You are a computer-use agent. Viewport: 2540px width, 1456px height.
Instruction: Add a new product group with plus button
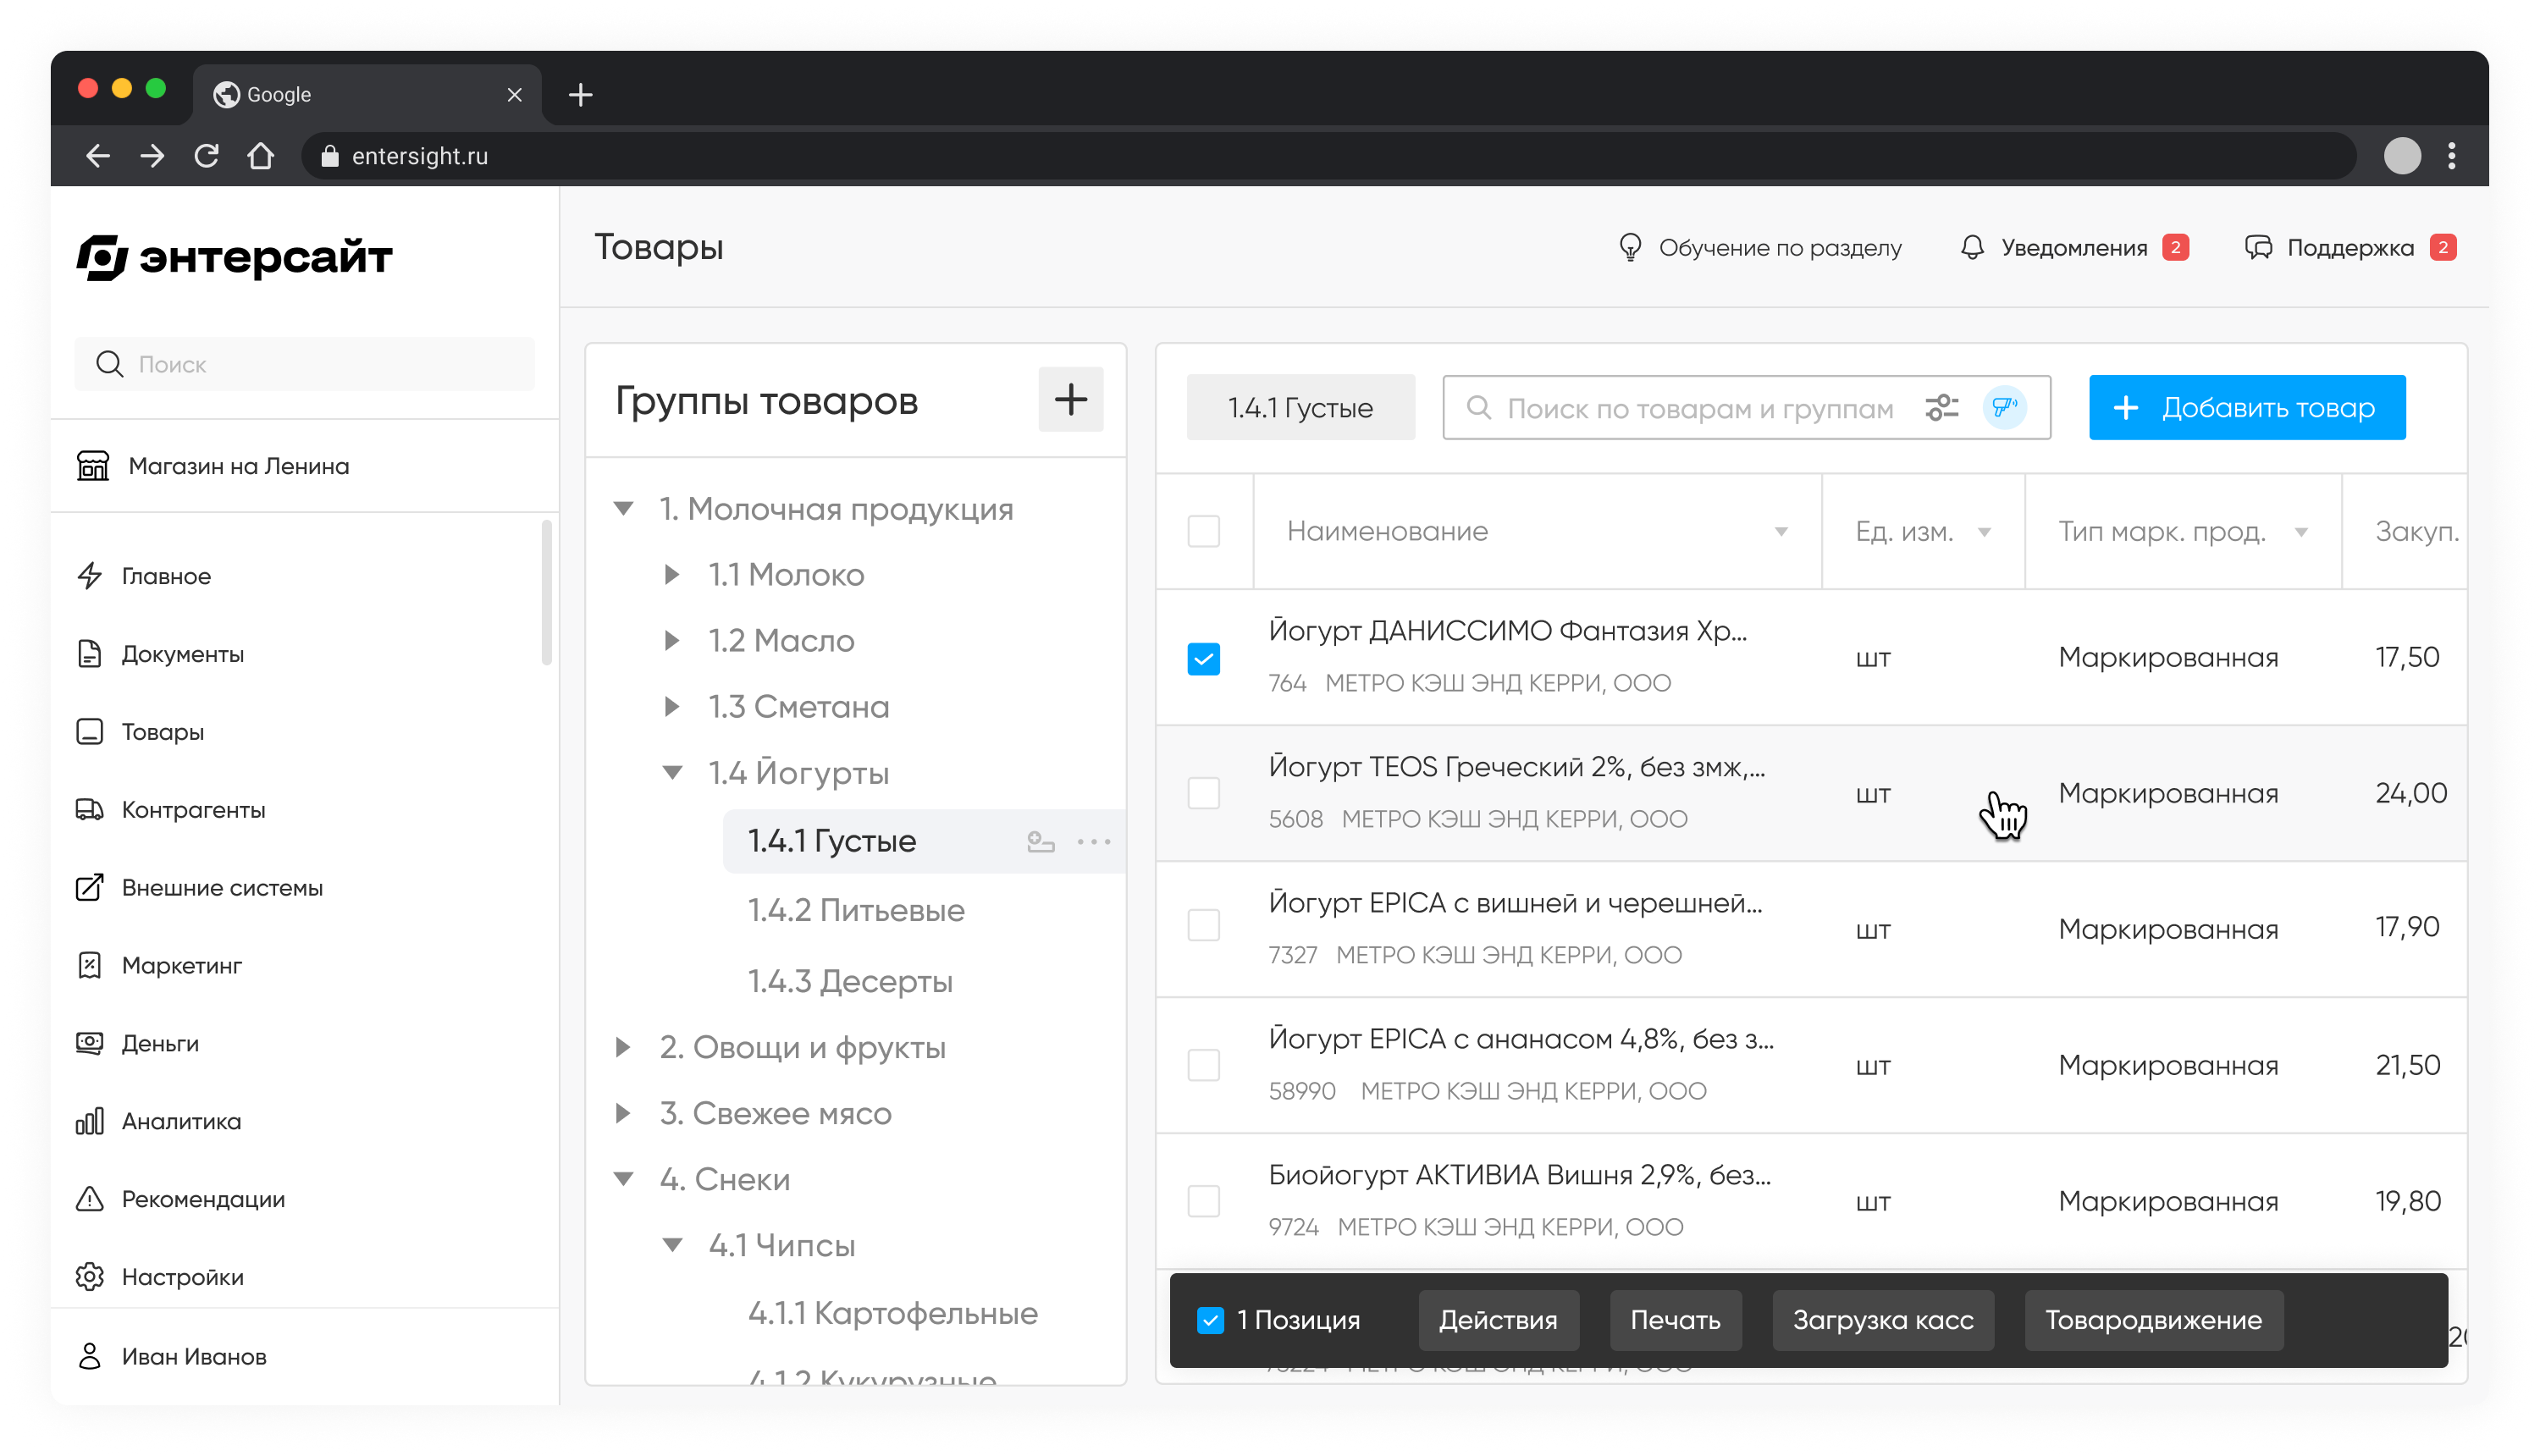click(1071, 400)
